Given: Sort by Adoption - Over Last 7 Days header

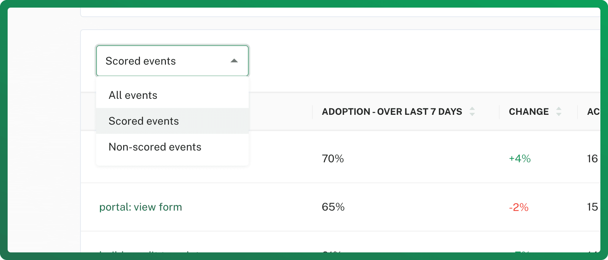Looking at the screenshot, I should [x=392, y=112].
